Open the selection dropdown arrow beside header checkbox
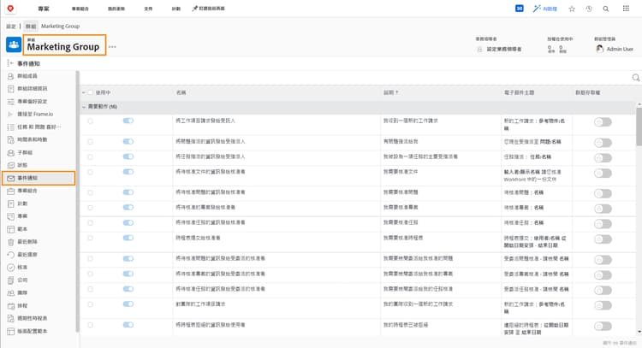 [x=84, y=93]
